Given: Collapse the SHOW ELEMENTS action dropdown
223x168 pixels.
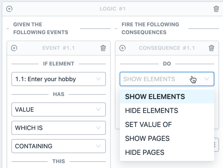Looking at the screenshot, I should tap(167, 79).
